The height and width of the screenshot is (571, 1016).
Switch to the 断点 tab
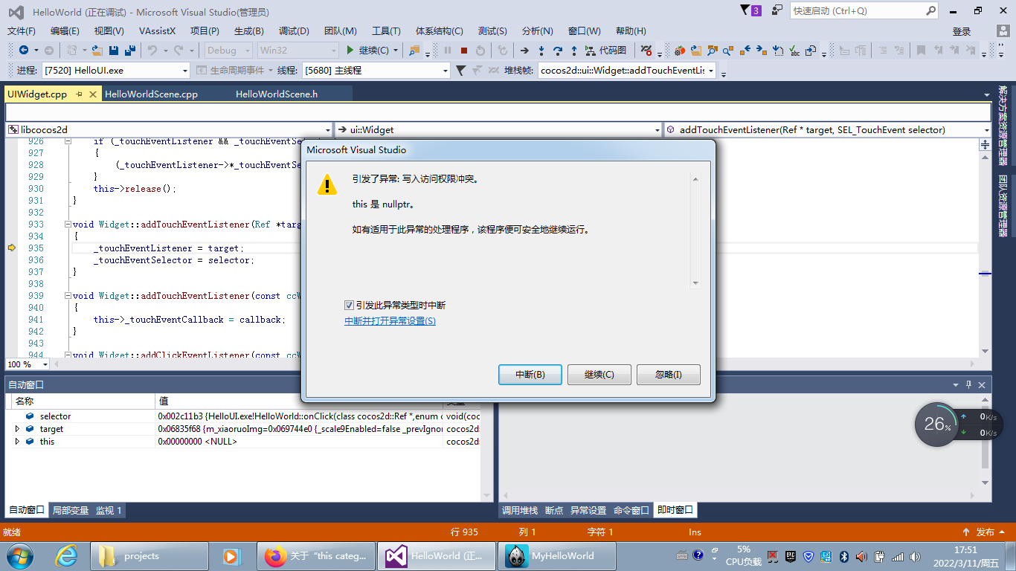(554, 511)
